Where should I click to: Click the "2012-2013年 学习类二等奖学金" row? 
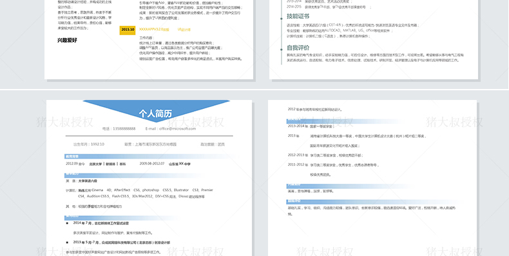point(325,155)
